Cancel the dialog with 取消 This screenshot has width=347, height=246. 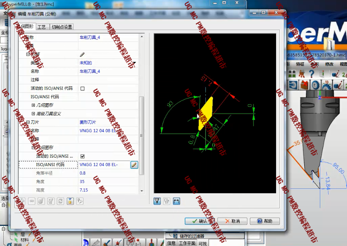click(x=232, y=221)
